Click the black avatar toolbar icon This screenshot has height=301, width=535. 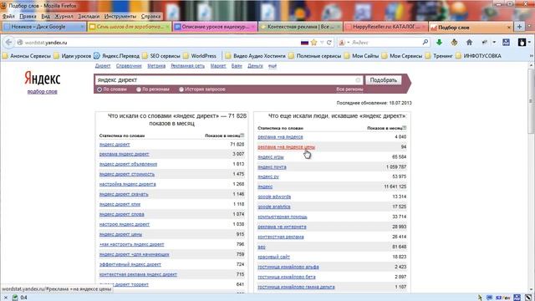[x=522, y=42]
